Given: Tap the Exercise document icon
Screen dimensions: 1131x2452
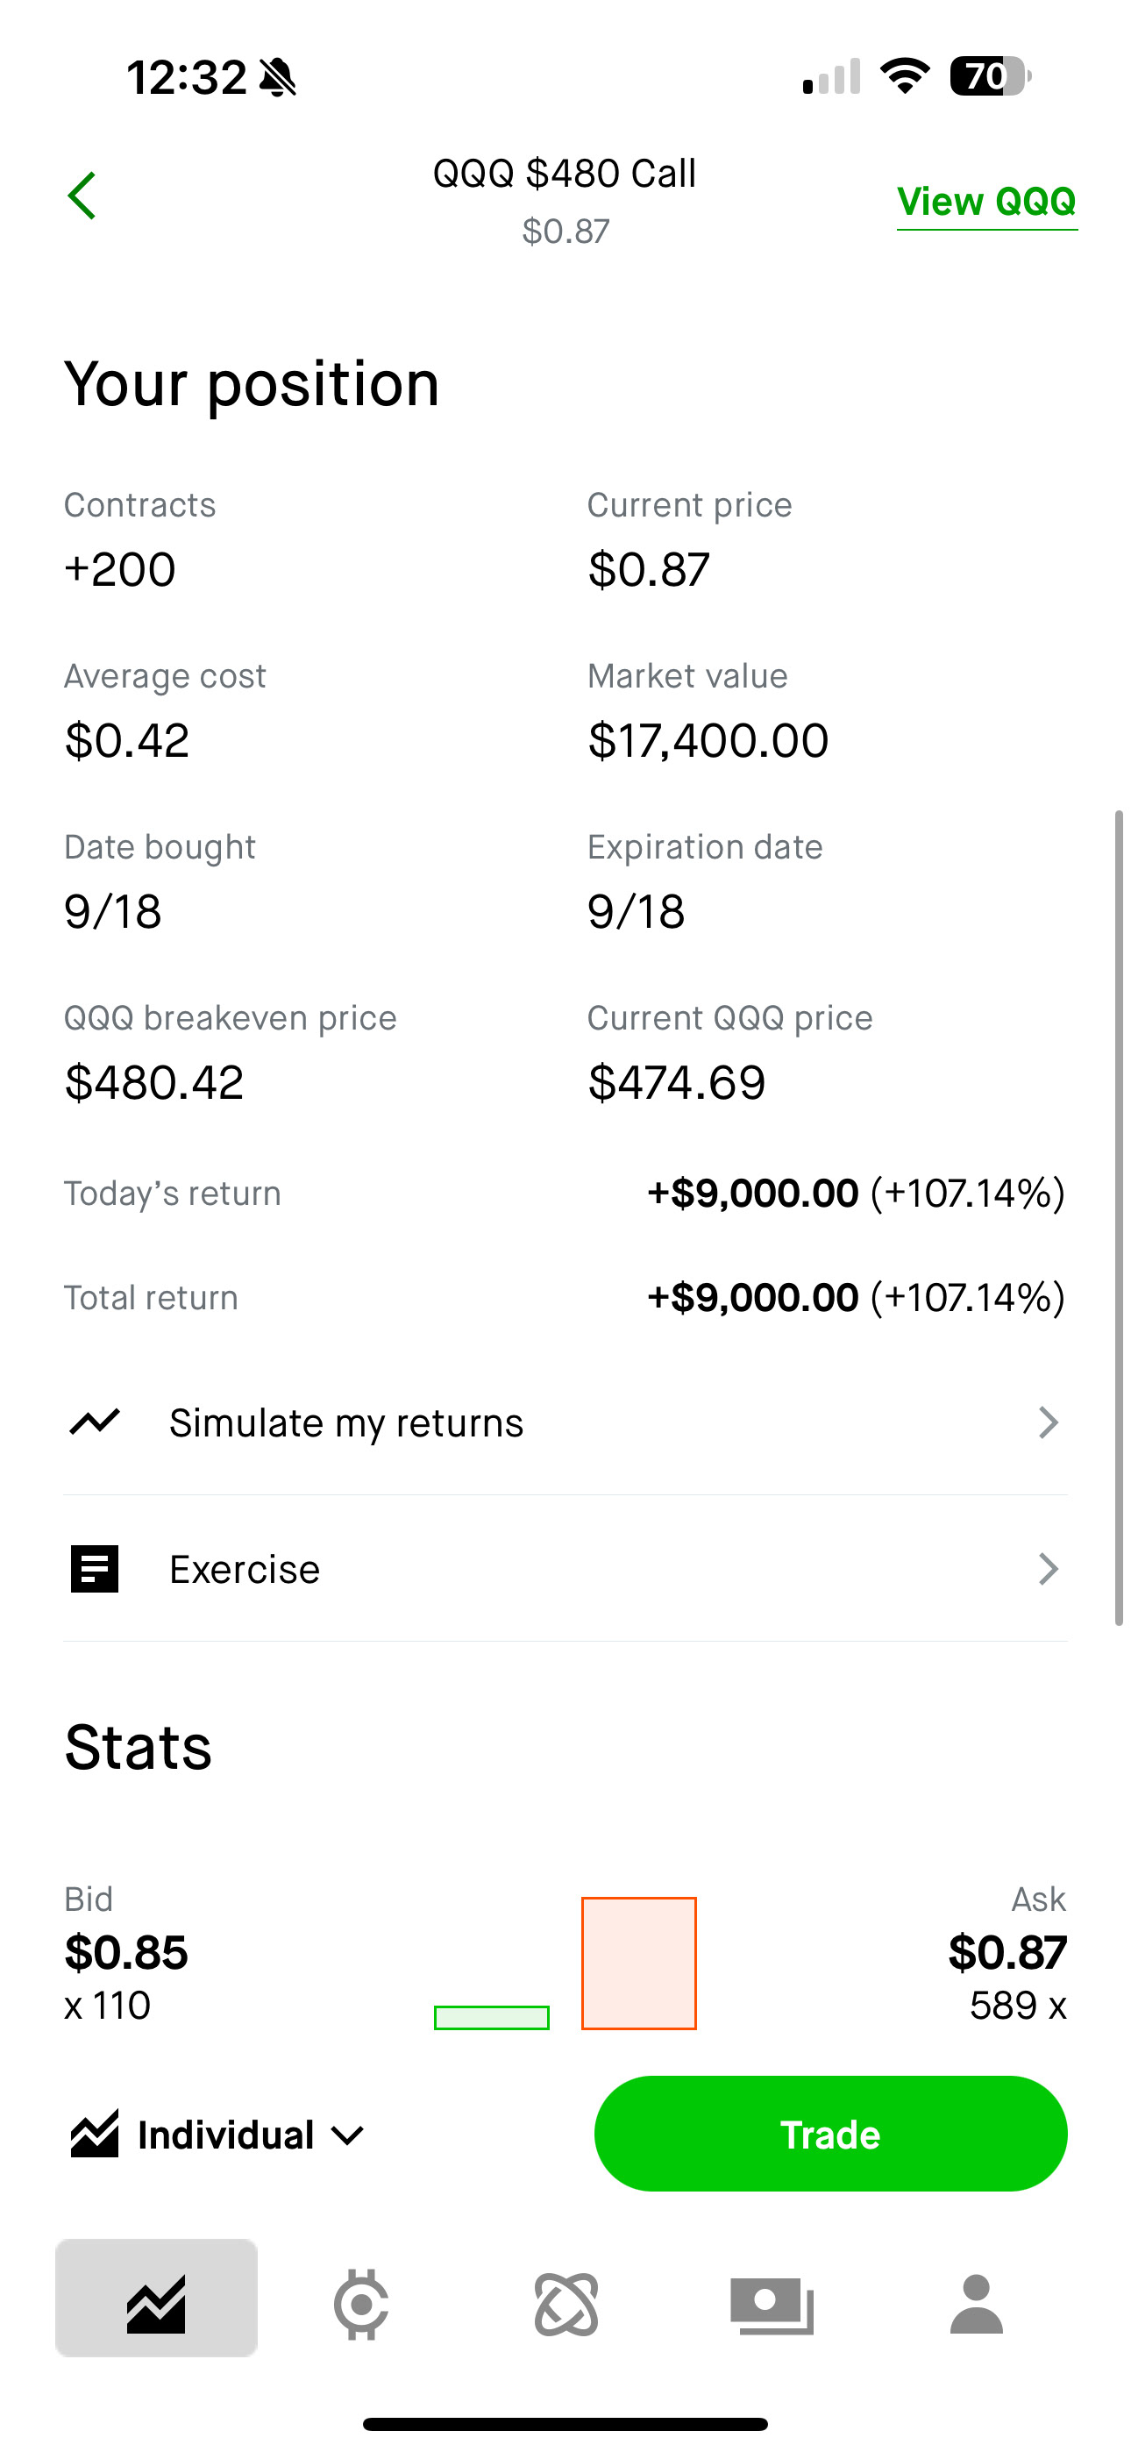Looking at the screenshot, I should click(95, 1569).
